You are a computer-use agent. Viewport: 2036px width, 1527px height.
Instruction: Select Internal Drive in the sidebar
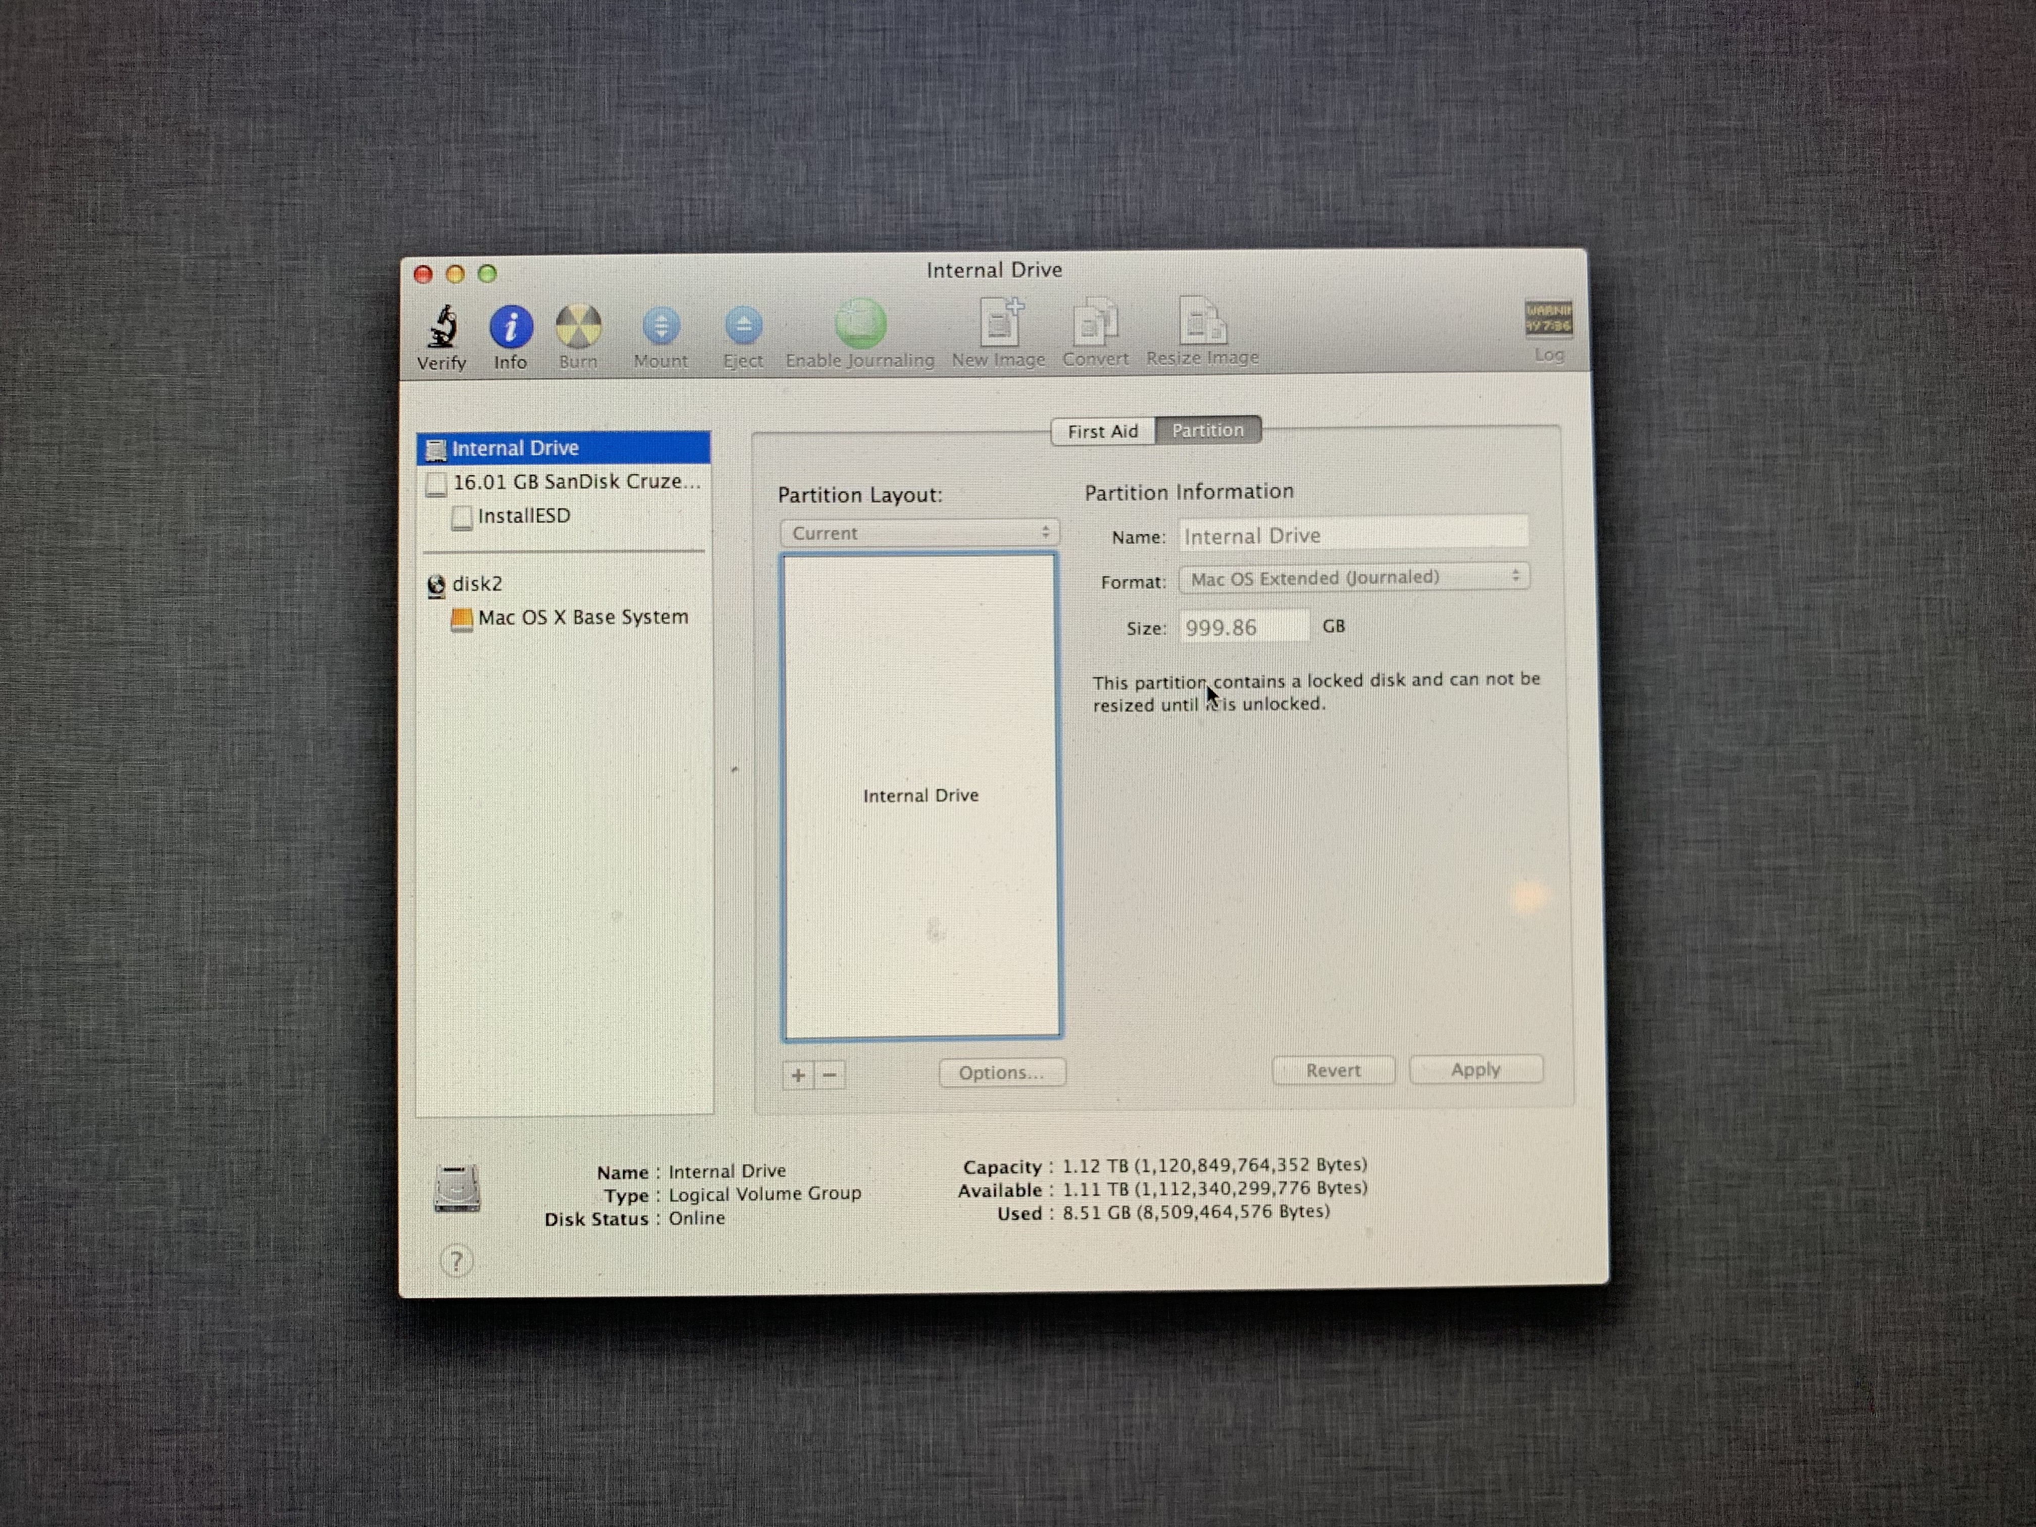tap(564, 448)
